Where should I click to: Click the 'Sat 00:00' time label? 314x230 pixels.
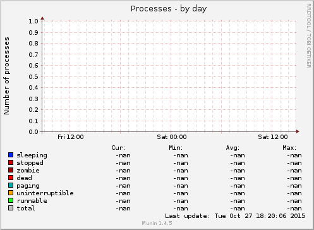pos(172,137)
